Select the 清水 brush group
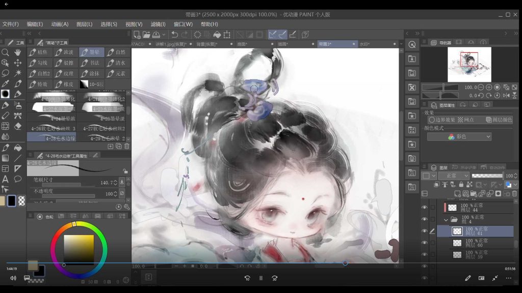 [118, 63]
